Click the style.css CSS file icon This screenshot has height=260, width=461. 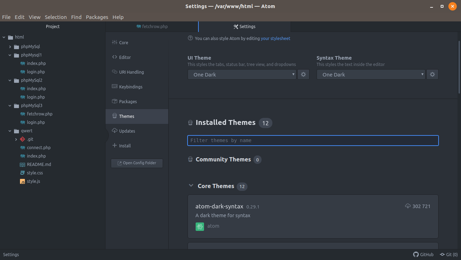(22, 173)
